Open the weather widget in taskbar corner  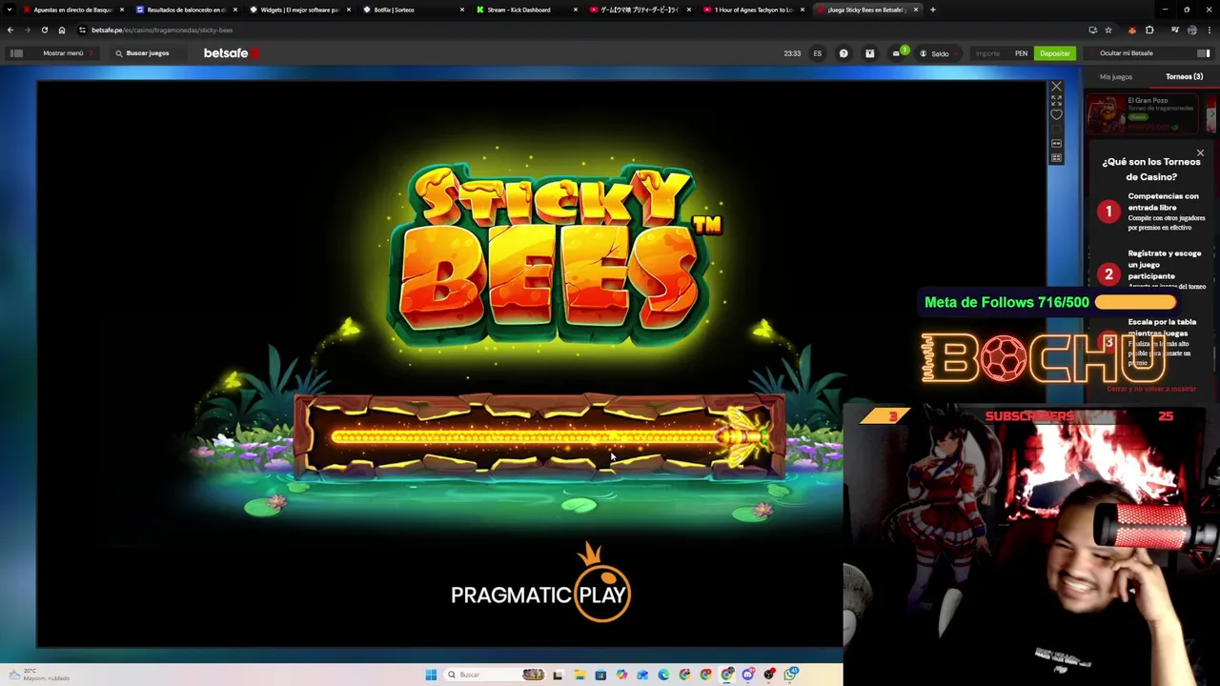click(38, 675)
